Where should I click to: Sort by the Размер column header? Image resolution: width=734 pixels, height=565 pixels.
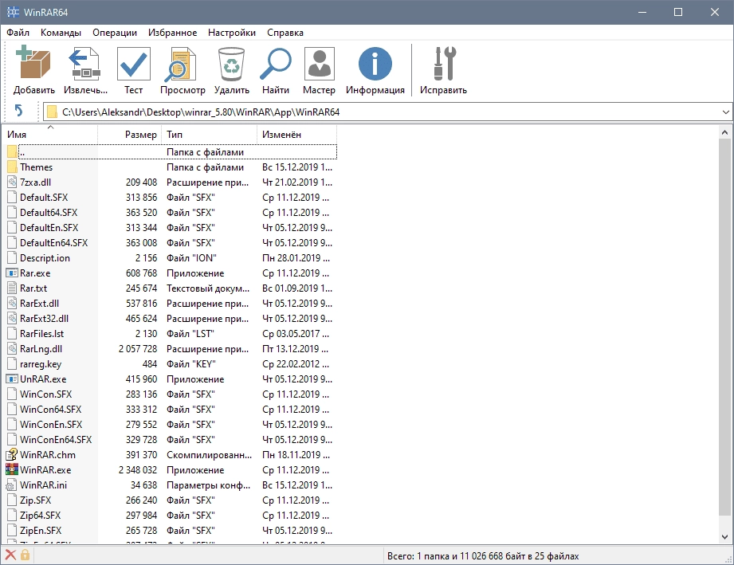coord(129,135)
